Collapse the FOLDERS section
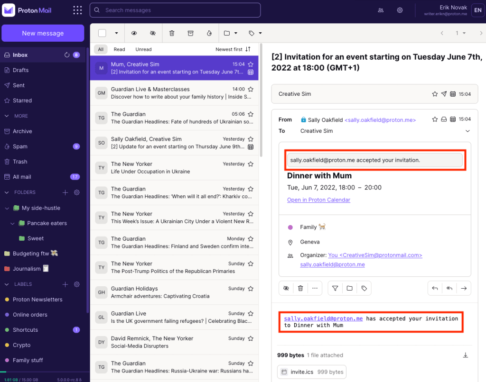This screenshot has width=486, height=382. 7,192
